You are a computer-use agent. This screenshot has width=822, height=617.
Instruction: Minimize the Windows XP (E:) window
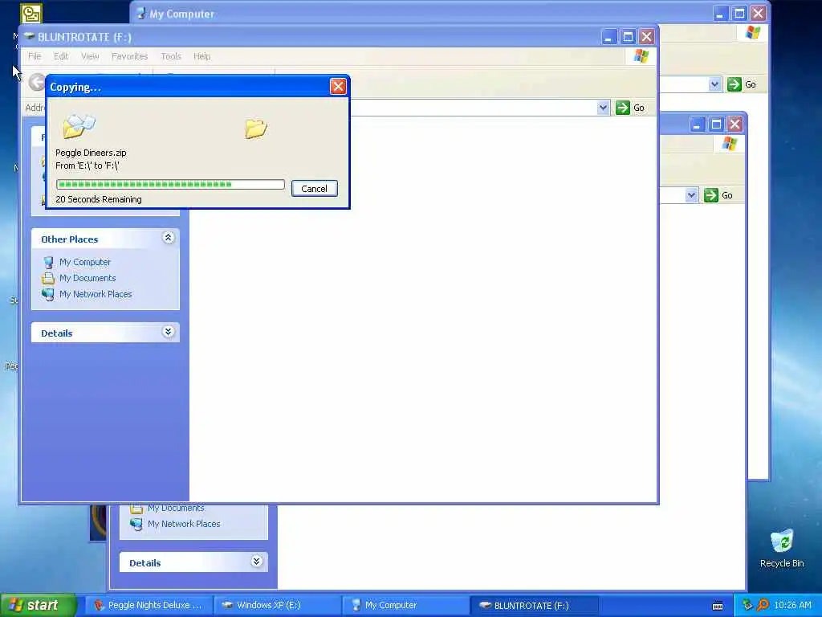(x=697, y=125)
